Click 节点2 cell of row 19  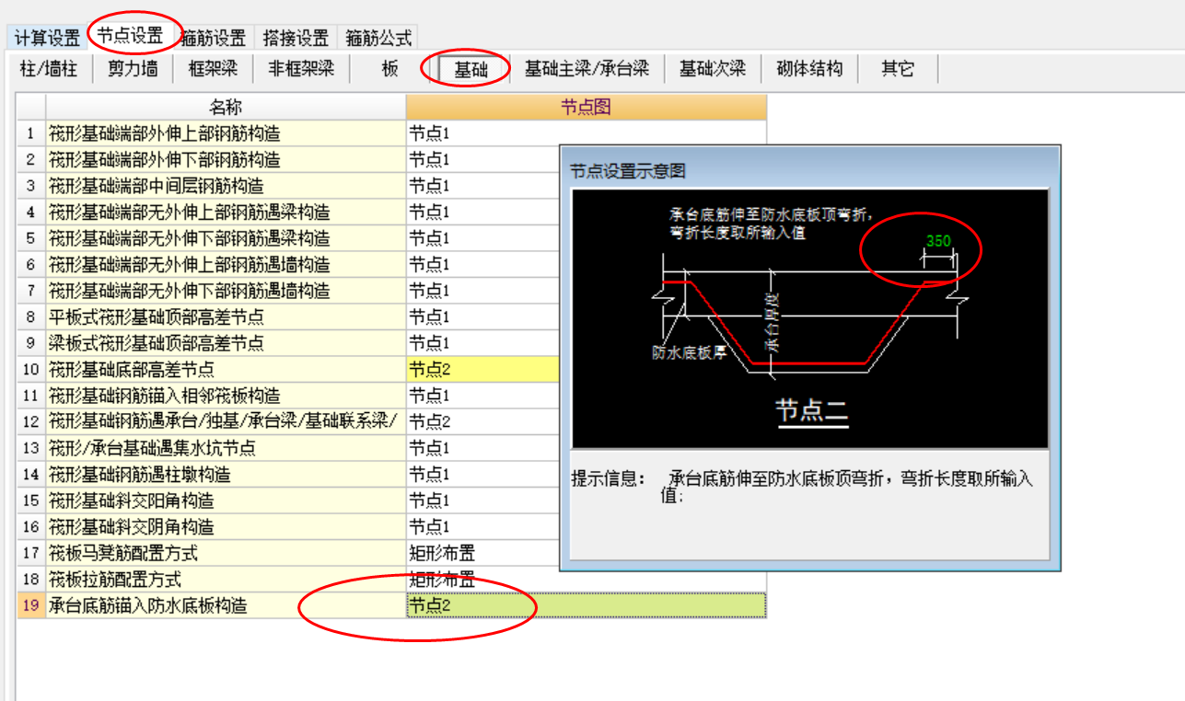pyautogui.click(x=586, y=605)
